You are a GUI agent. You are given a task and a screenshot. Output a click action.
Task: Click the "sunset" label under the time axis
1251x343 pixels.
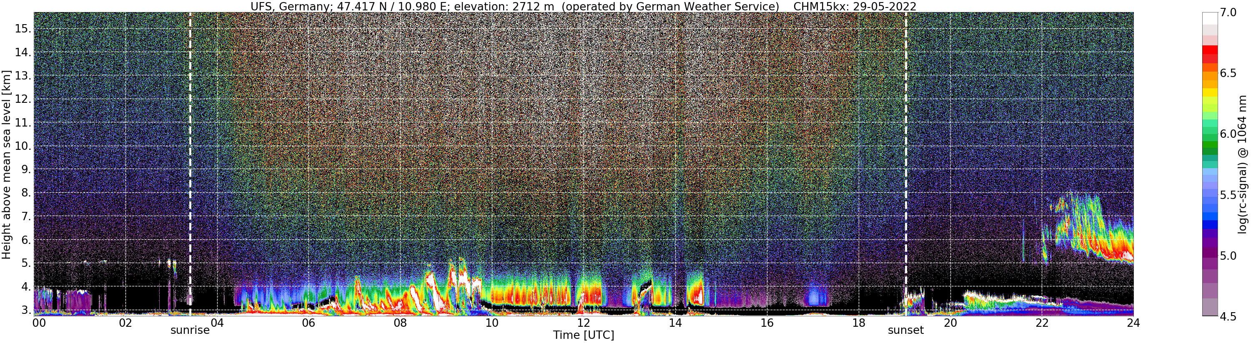906,331
